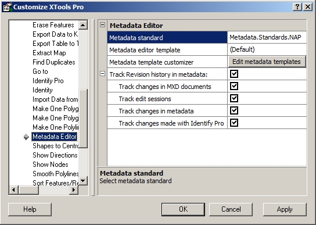Click Track changes in MXD documents label
Viewport: 316px width, 225px height.
165,87
